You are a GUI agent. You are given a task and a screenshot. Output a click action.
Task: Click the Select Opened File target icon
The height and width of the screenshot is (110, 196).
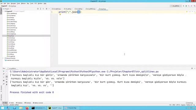(38, 9)
